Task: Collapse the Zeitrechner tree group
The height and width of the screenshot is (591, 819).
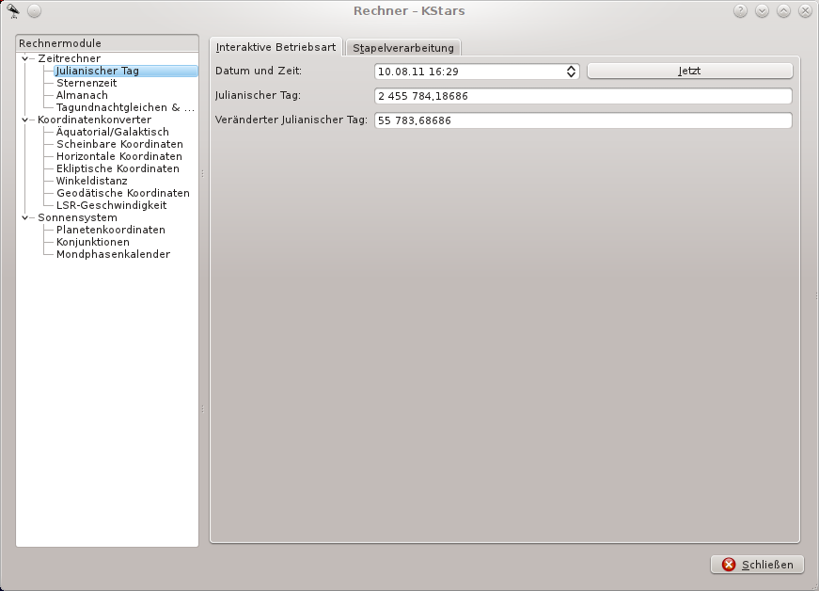Action: click(x=25, y=58)
